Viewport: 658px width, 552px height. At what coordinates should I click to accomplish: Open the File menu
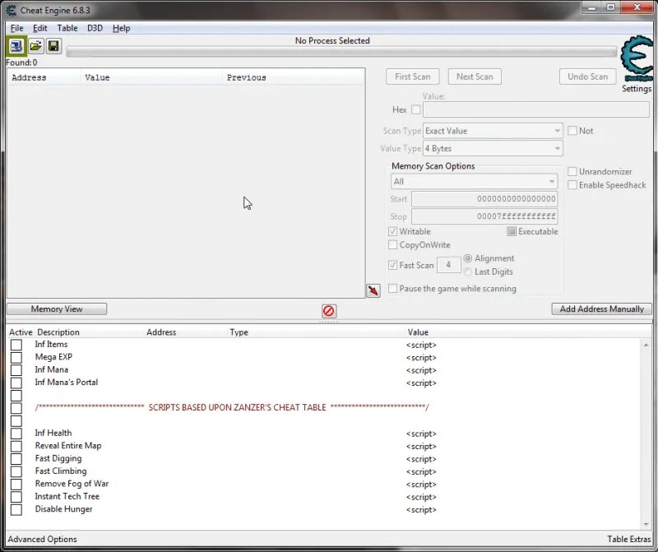point(16,28)
